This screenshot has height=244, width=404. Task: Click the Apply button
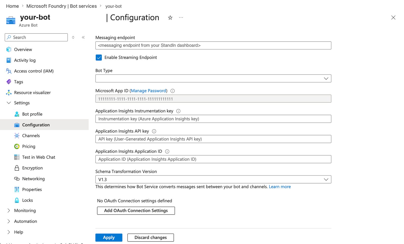tap(109, 237)
